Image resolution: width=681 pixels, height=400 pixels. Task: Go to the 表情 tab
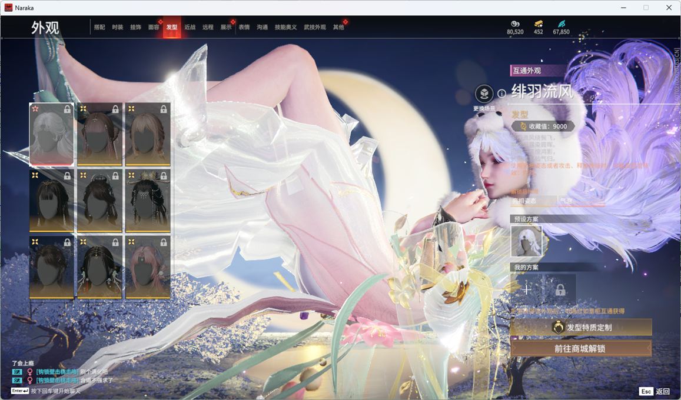(244, 27)
